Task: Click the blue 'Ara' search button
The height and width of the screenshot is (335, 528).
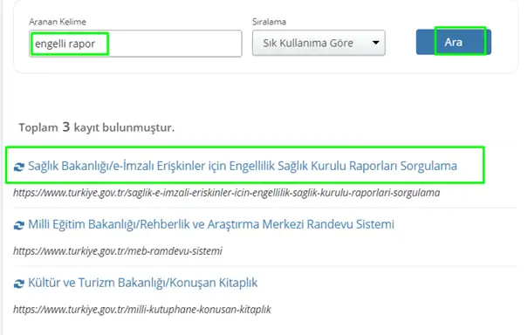Action: coord(453,42)
